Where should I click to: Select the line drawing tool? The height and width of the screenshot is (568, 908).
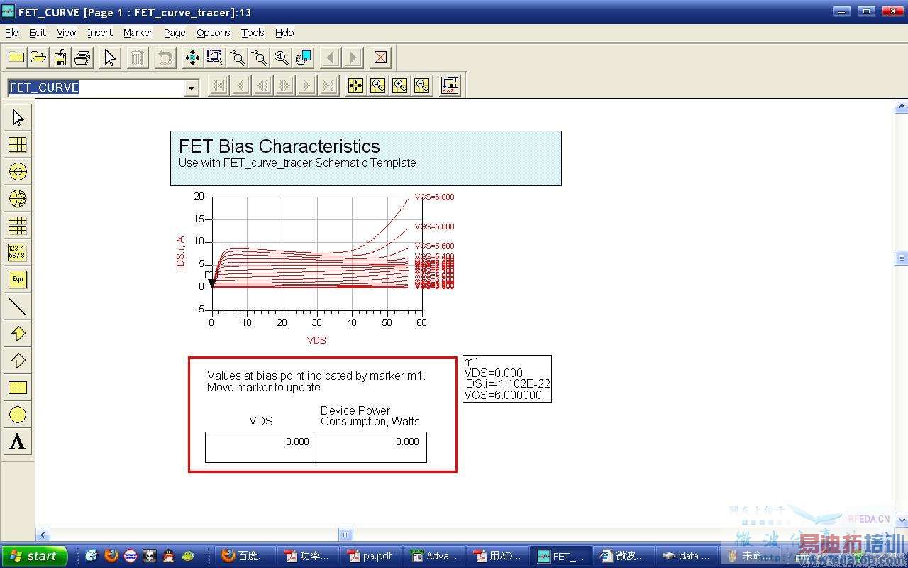point(18,307)
